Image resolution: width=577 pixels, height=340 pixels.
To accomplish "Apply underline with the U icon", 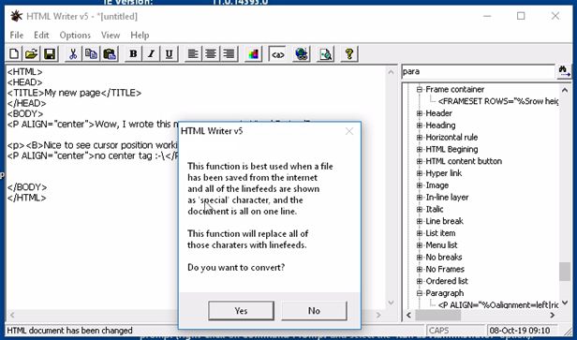I will click(x=169, y=54).
